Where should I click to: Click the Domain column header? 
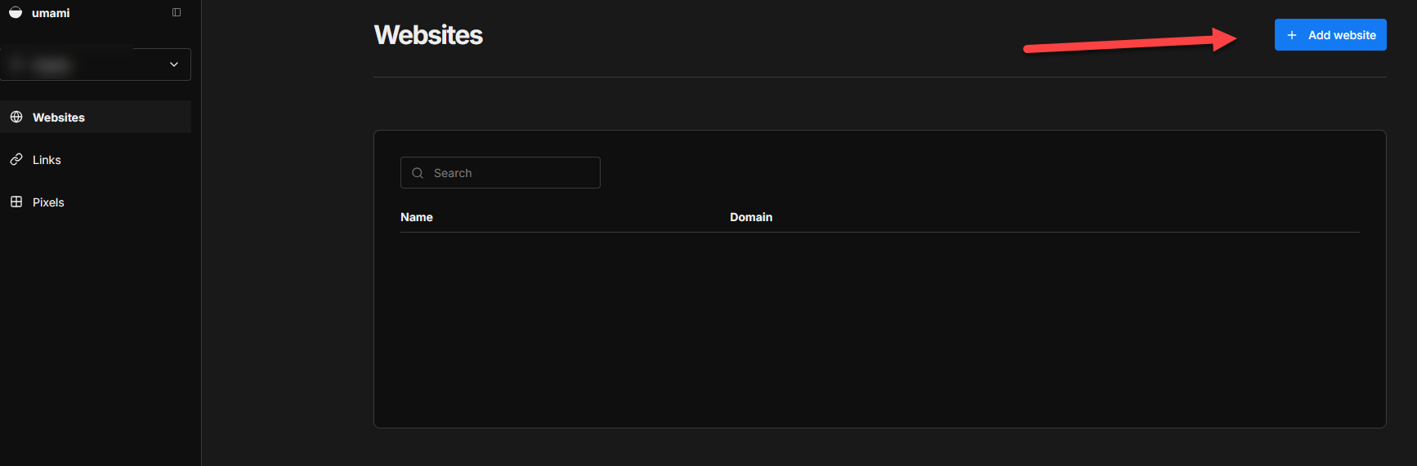point(751,217)
